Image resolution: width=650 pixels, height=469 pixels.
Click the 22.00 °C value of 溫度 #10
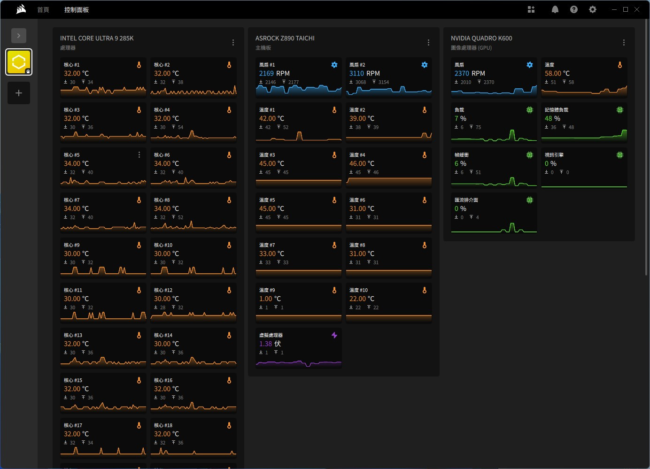(x=362, y=299)
